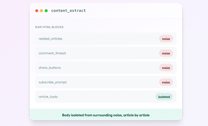Click the Body isolated status banner
This screenshot has width=208, height=126.
click(x=106, y=115)
